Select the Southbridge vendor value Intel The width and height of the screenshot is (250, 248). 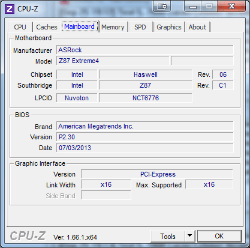[77, 85]
